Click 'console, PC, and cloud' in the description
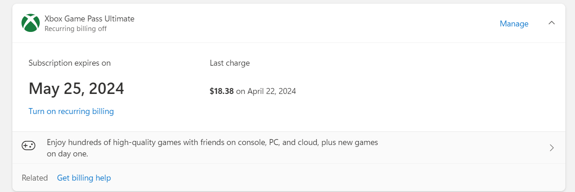This screenshot has width=575, height=192. [277, 142]
